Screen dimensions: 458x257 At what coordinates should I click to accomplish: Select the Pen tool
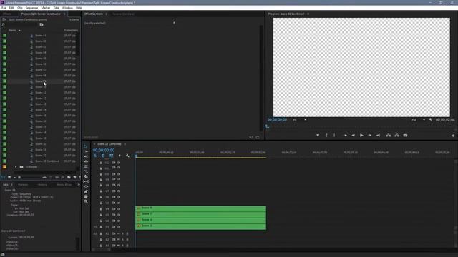click(x=86, y=191)
